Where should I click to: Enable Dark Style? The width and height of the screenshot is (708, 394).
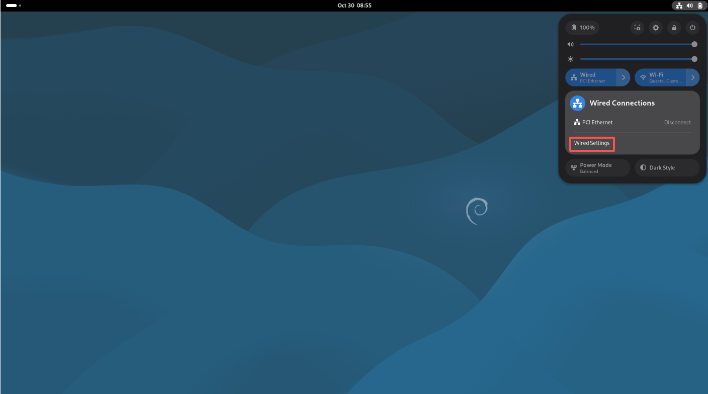coord(667,168)
